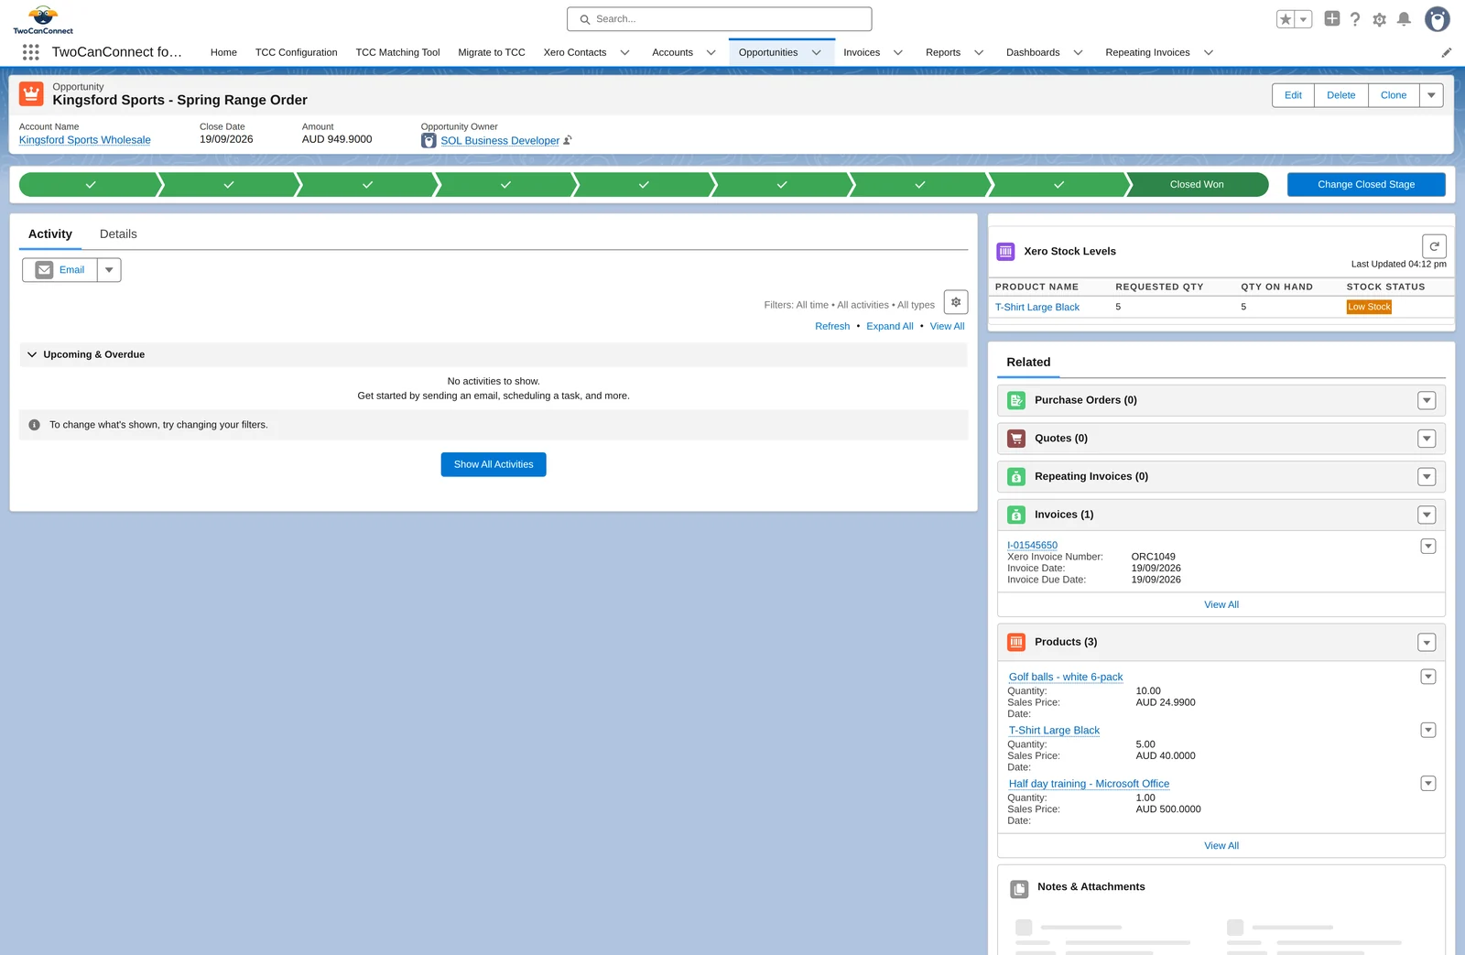Click Show All Activities button

[494, 464]
